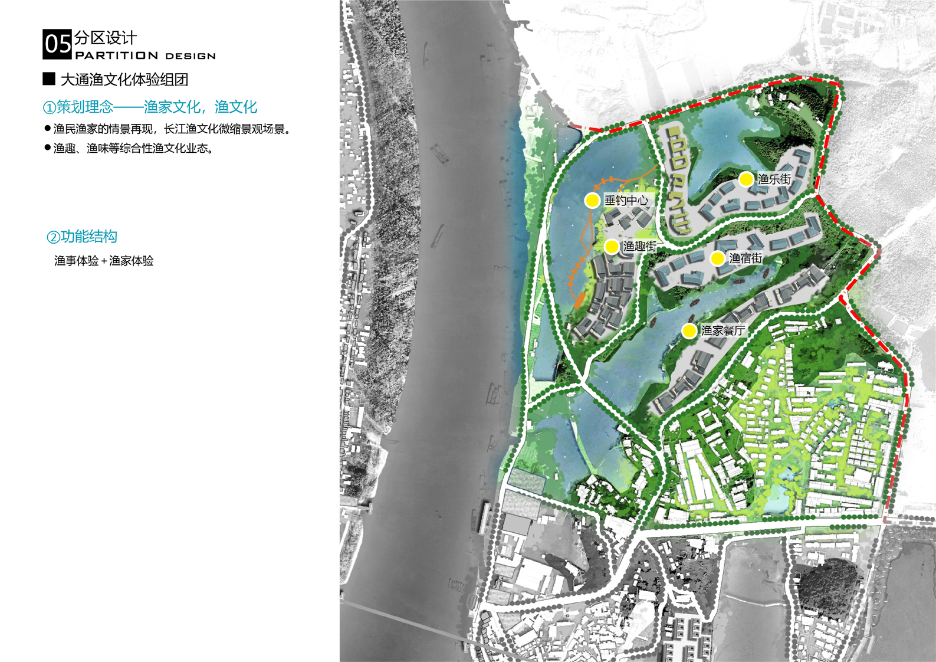Select the 垂钓中心 map label
This screenshot has width=936, height=662.
(x=626, y=201)
